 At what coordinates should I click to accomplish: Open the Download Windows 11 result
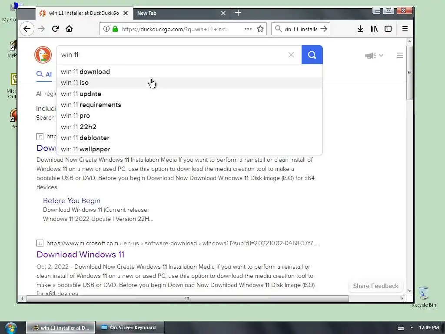[x=80, y=254]
